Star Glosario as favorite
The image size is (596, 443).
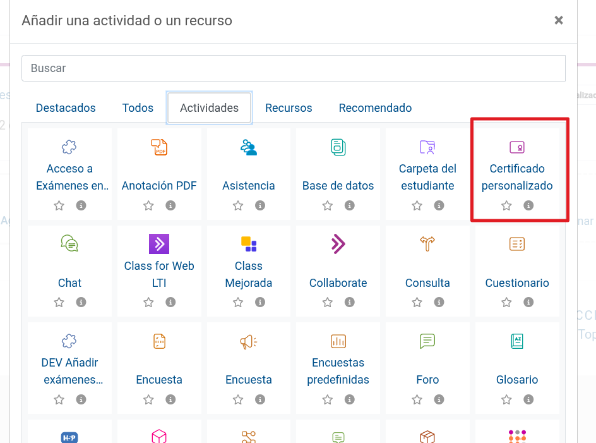click(506, 399)
